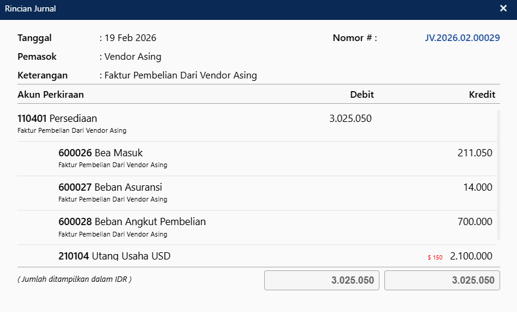Click the 2.100.000 Utang Usaha credit amount
This screenshot has height=312, width=517.
point(471,256)
